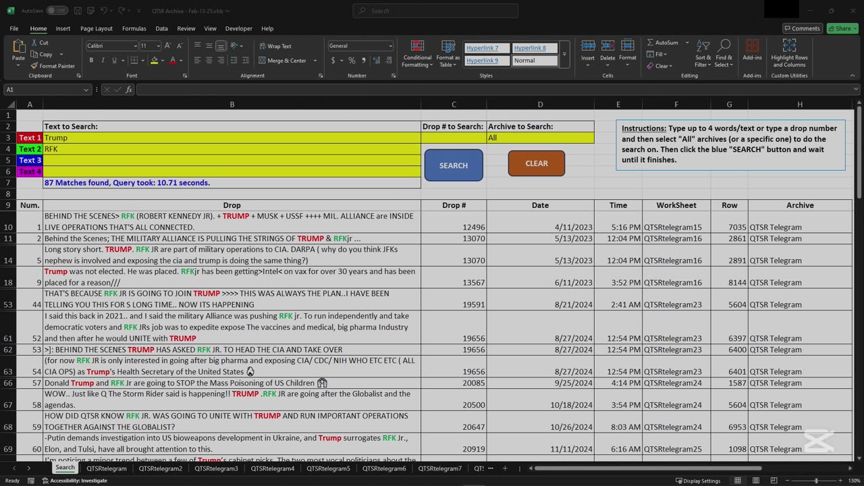Toggle the AutoSave switch
Image resolution: width=864 pixels, height=486 pixels.
tap(57, 11)
